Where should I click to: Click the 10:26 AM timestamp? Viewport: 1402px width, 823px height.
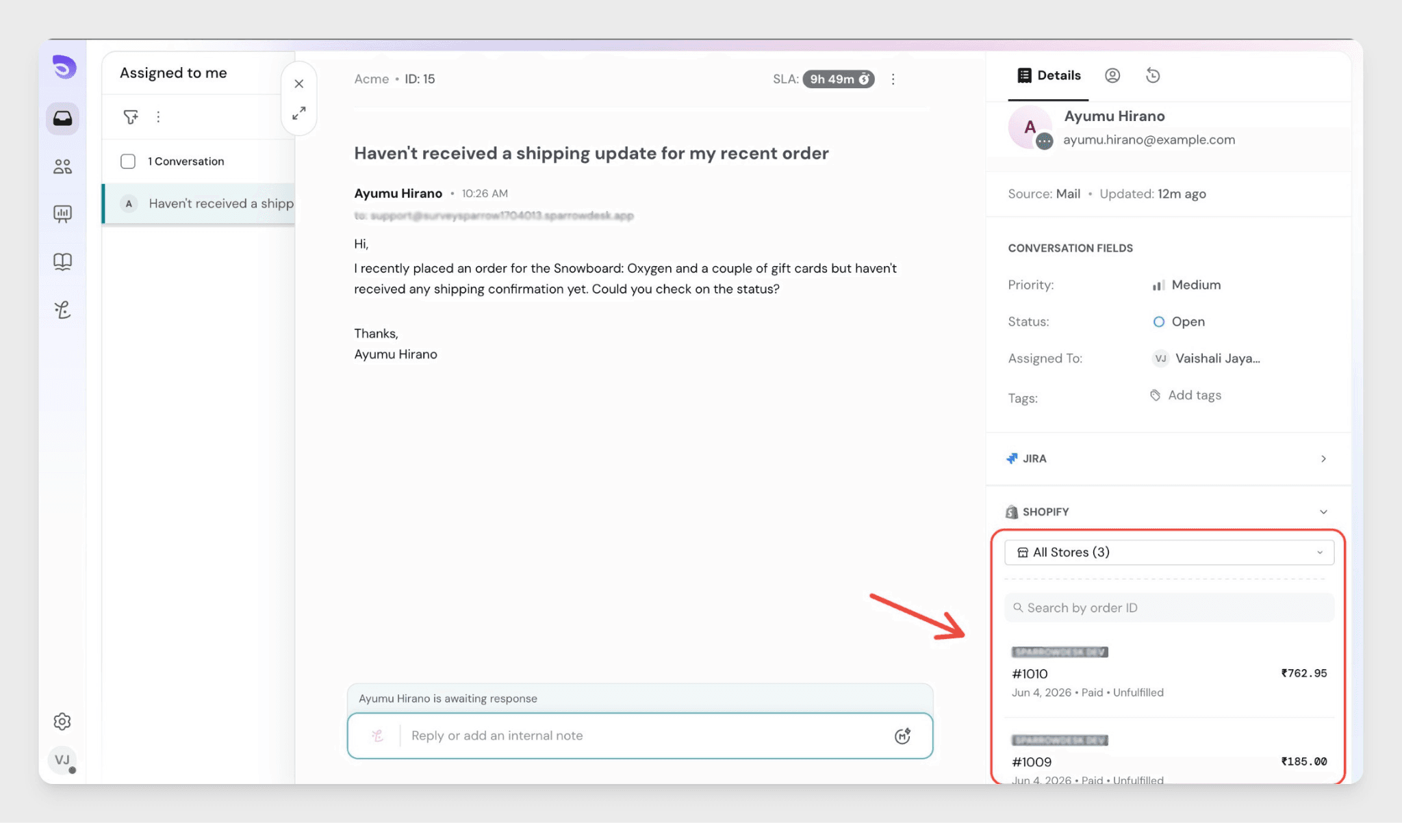pyautogui.click(x=485, y=194)
